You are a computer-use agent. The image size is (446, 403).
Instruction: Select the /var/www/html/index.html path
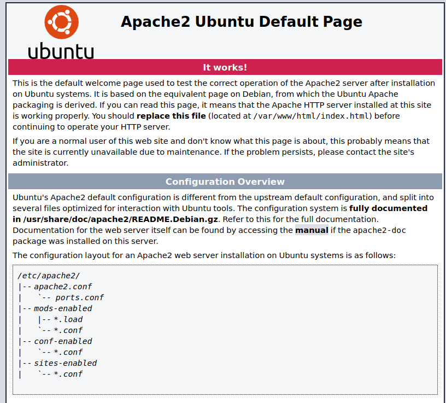311,116
